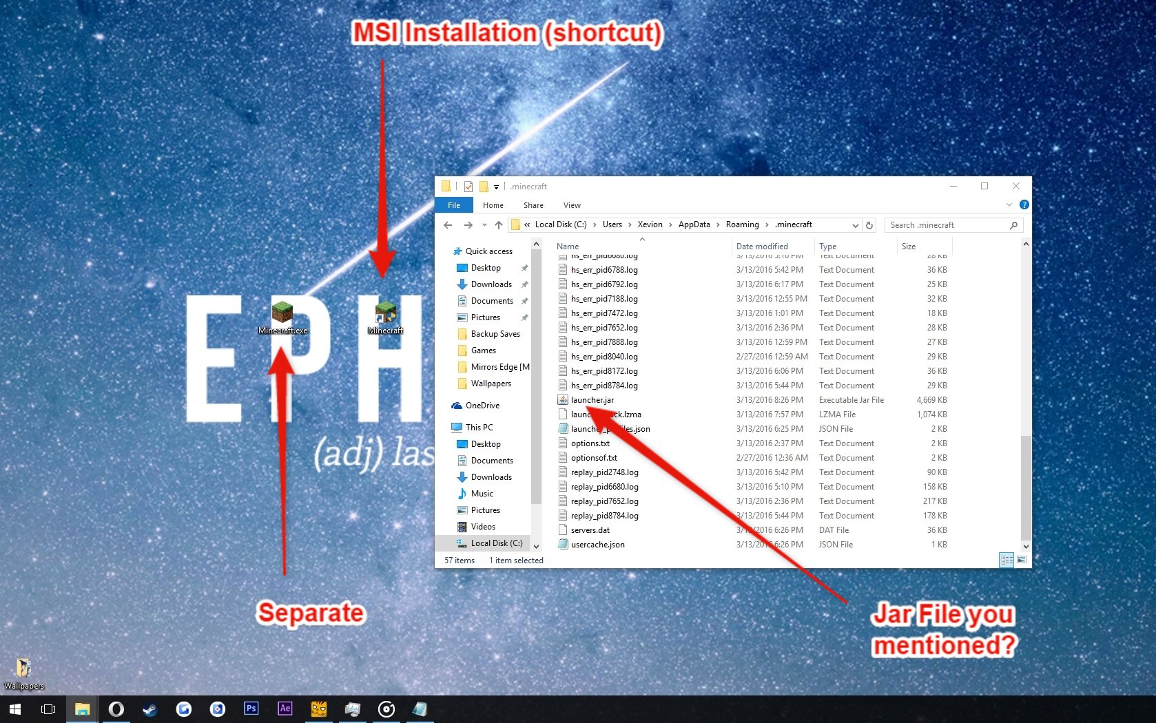
Task: Click the Properties icon in the title bar toolbar
Action: tap(468, 187)
